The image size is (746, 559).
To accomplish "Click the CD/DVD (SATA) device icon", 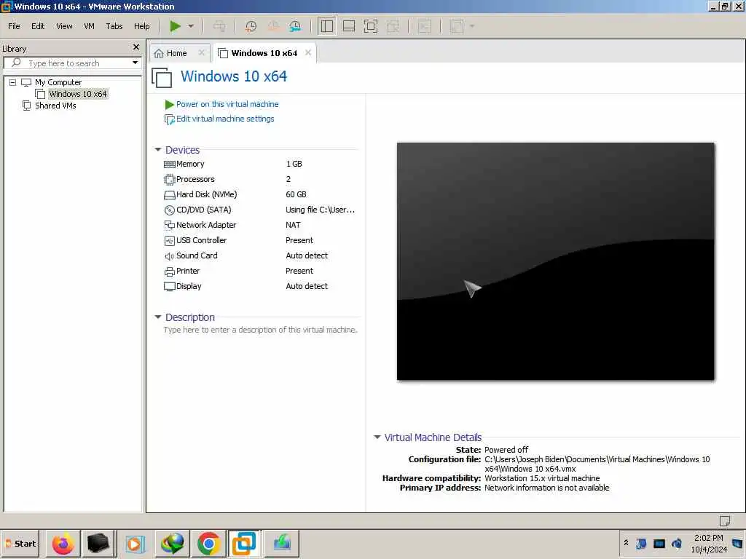I will (x=169, y=210).
